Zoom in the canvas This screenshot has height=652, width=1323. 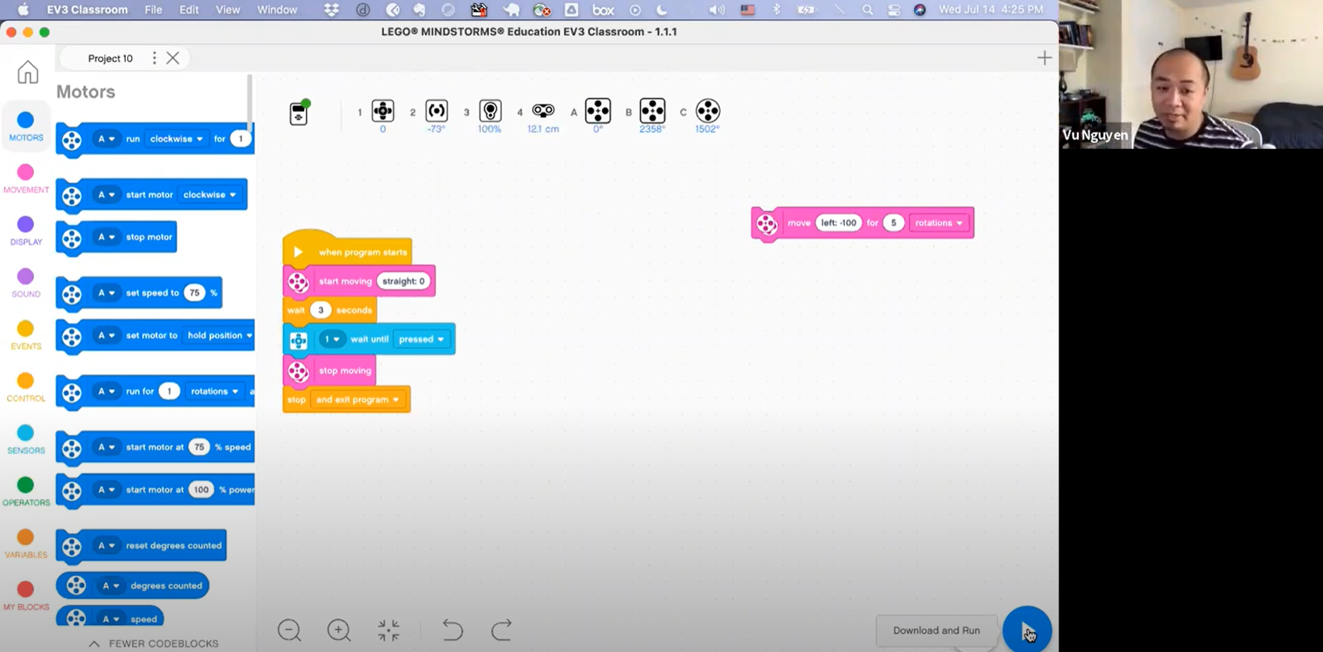[339, 629]
